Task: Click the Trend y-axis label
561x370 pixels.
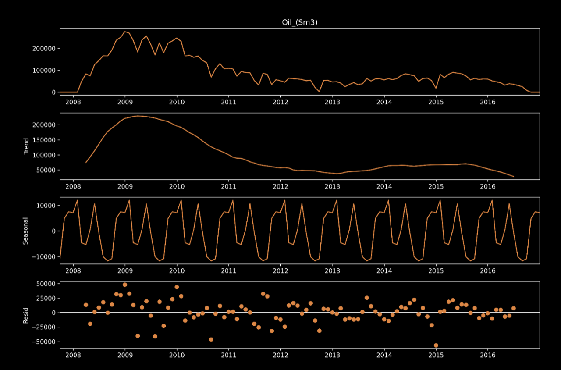Action: 26,146
